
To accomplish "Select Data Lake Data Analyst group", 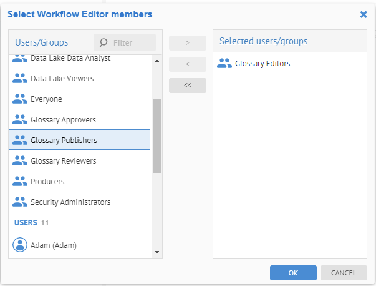I will 70,59.
